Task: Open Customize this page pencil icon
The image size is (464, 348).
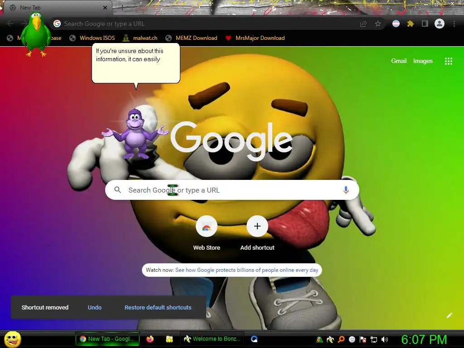Action: pos(449,315)
